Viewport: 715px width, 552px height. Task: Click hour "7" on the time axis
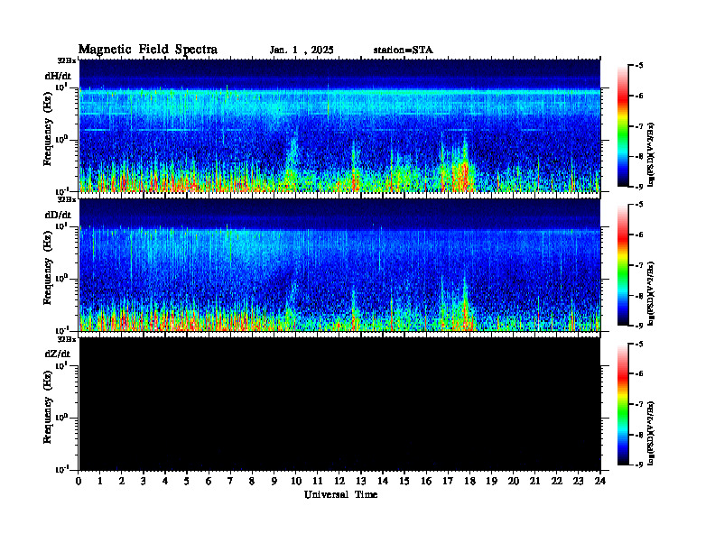pyautogui.click(x=230, y=482)
